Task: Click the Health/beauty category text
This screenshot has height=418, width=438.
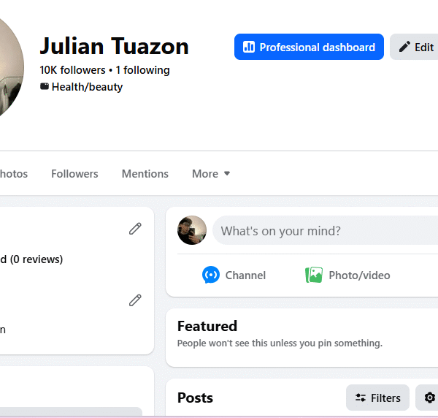Action: (x=87, y=87)
